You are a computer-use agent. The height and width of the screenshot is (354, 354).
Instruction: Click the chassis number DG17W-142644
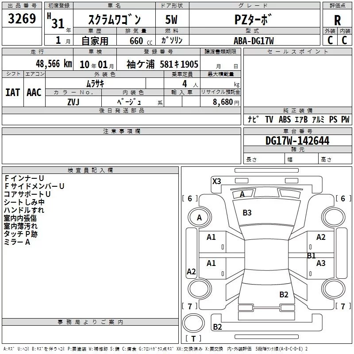point(297,141)
